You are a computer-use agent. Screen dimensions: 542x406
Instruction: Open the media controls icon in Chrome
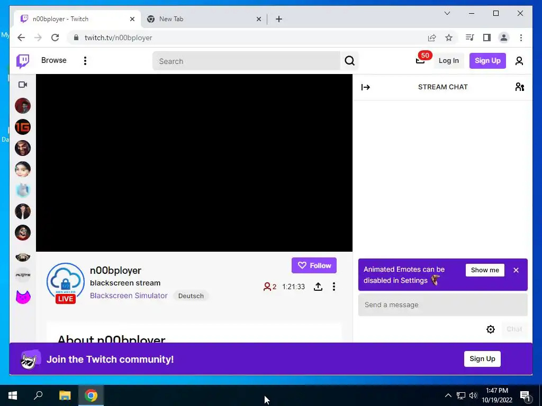tap(469, 38)
